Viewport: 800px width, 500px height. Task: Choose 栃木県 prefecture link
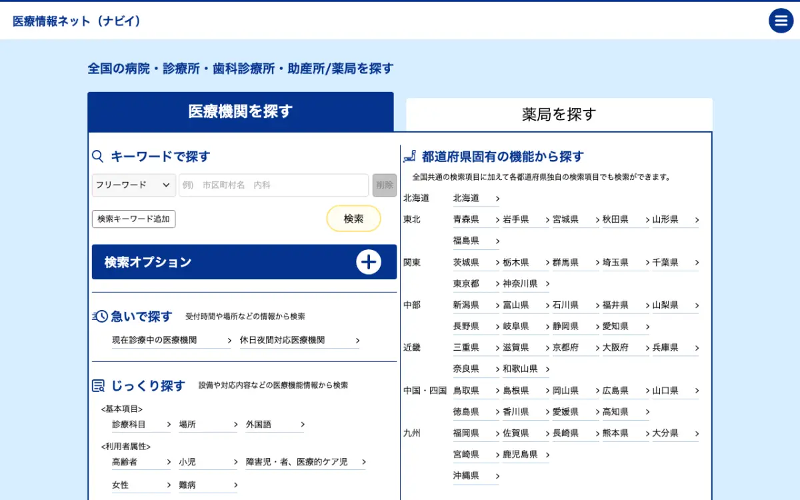[526, 263]
